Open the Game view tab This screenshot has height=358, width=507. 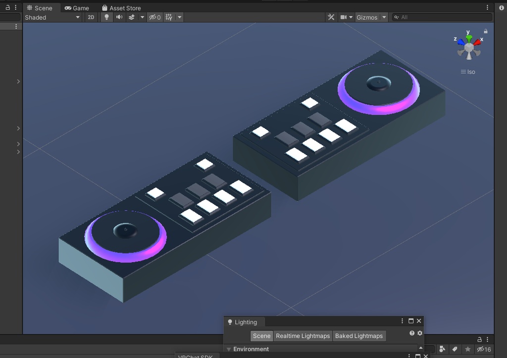pos(77,8)
